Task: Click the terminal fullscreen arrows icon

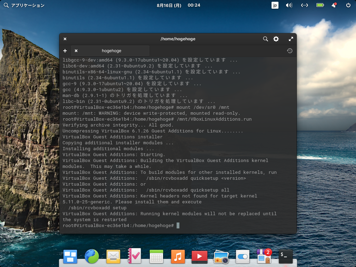Action: tap(291, 39)
